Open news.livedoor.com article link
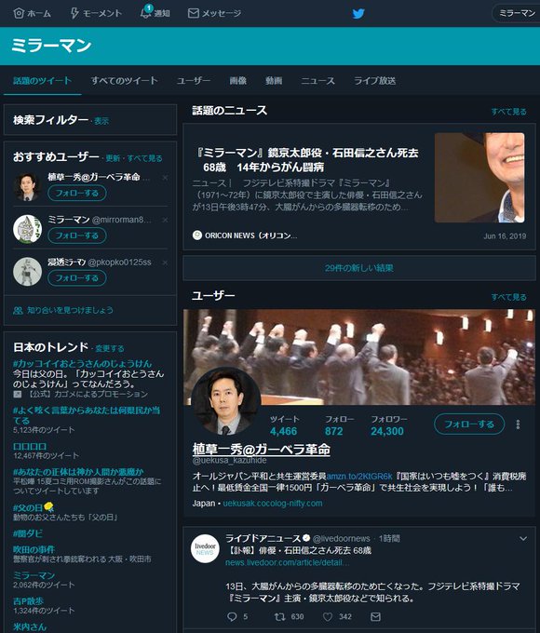 click(x=288, y=562)
